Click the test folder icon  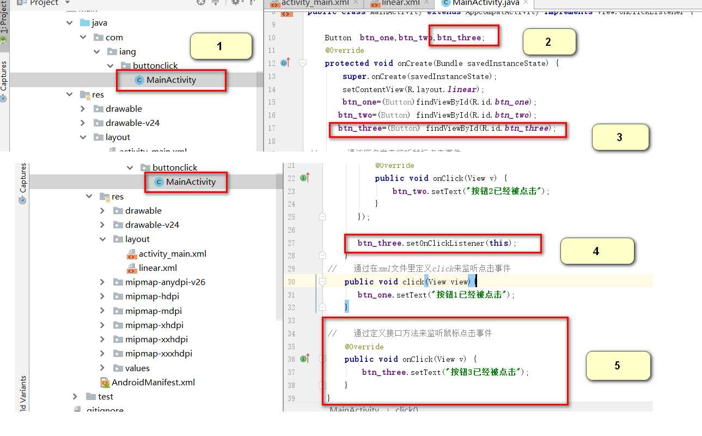91,397
